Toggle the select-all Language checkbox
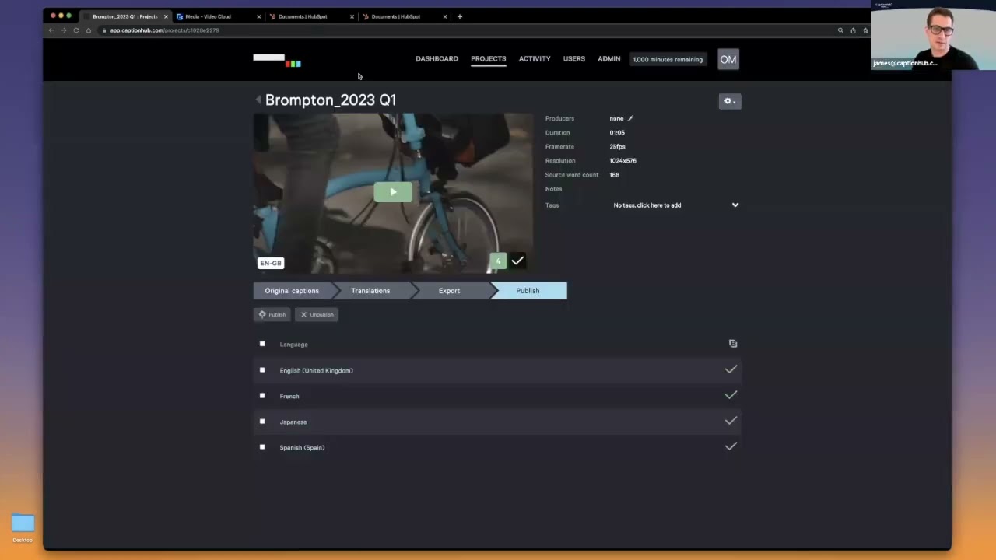Screen dimensions: 996x560 click(262, 344)
